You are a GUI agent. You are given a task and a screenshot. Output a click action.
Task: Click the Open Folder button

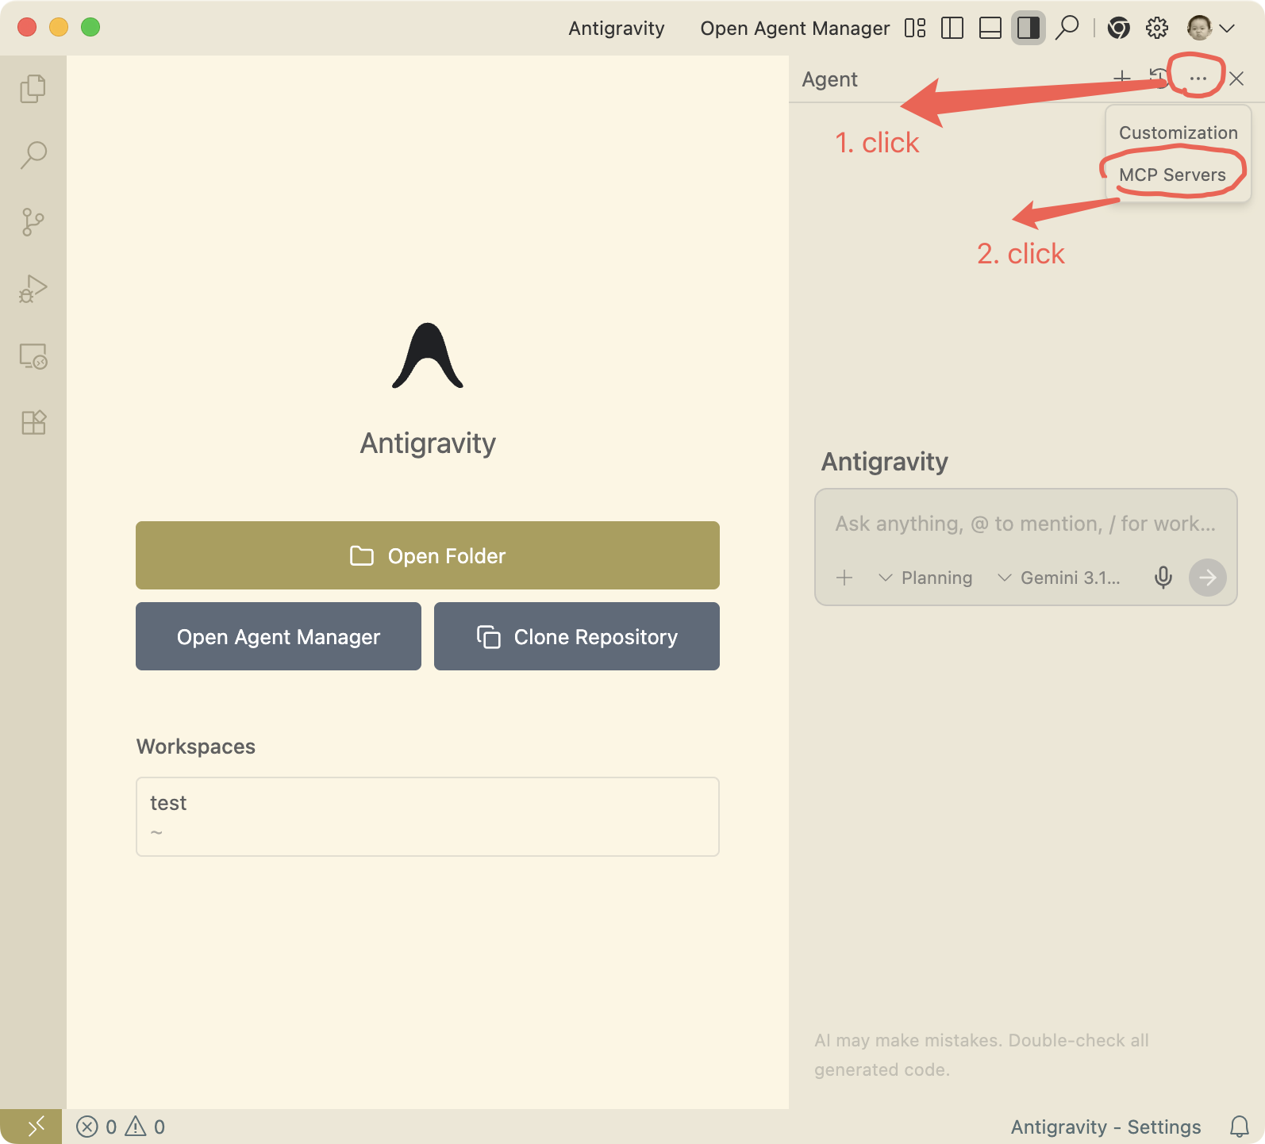427,555
